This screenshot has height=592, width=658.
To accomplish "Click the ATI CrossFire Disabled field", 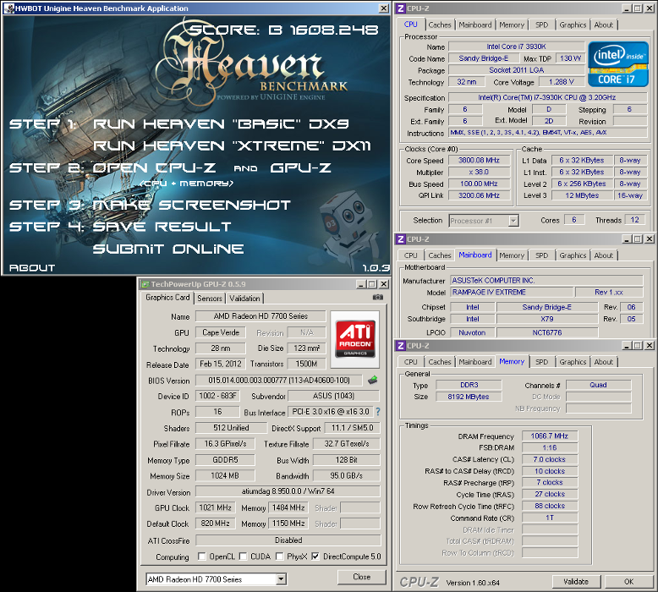I will click(x=288, y=540).
